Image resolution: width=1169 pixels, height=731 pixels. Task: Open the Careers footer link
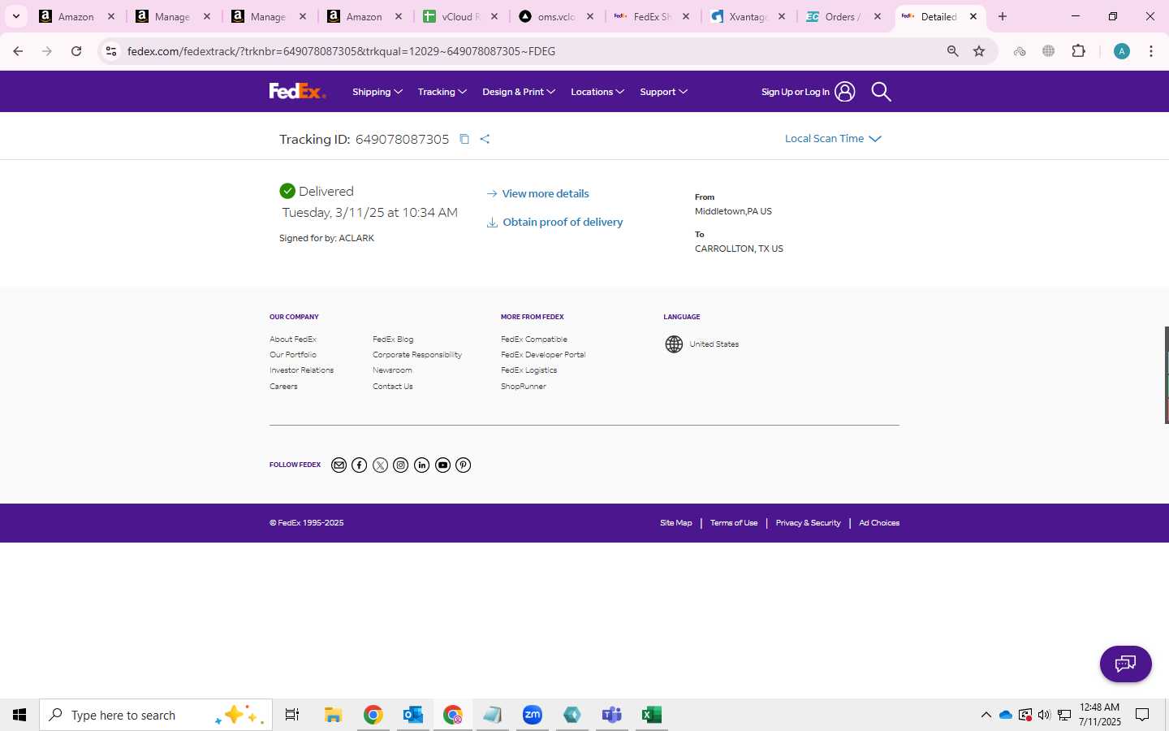pyautogui.click(x=283, y=387)
